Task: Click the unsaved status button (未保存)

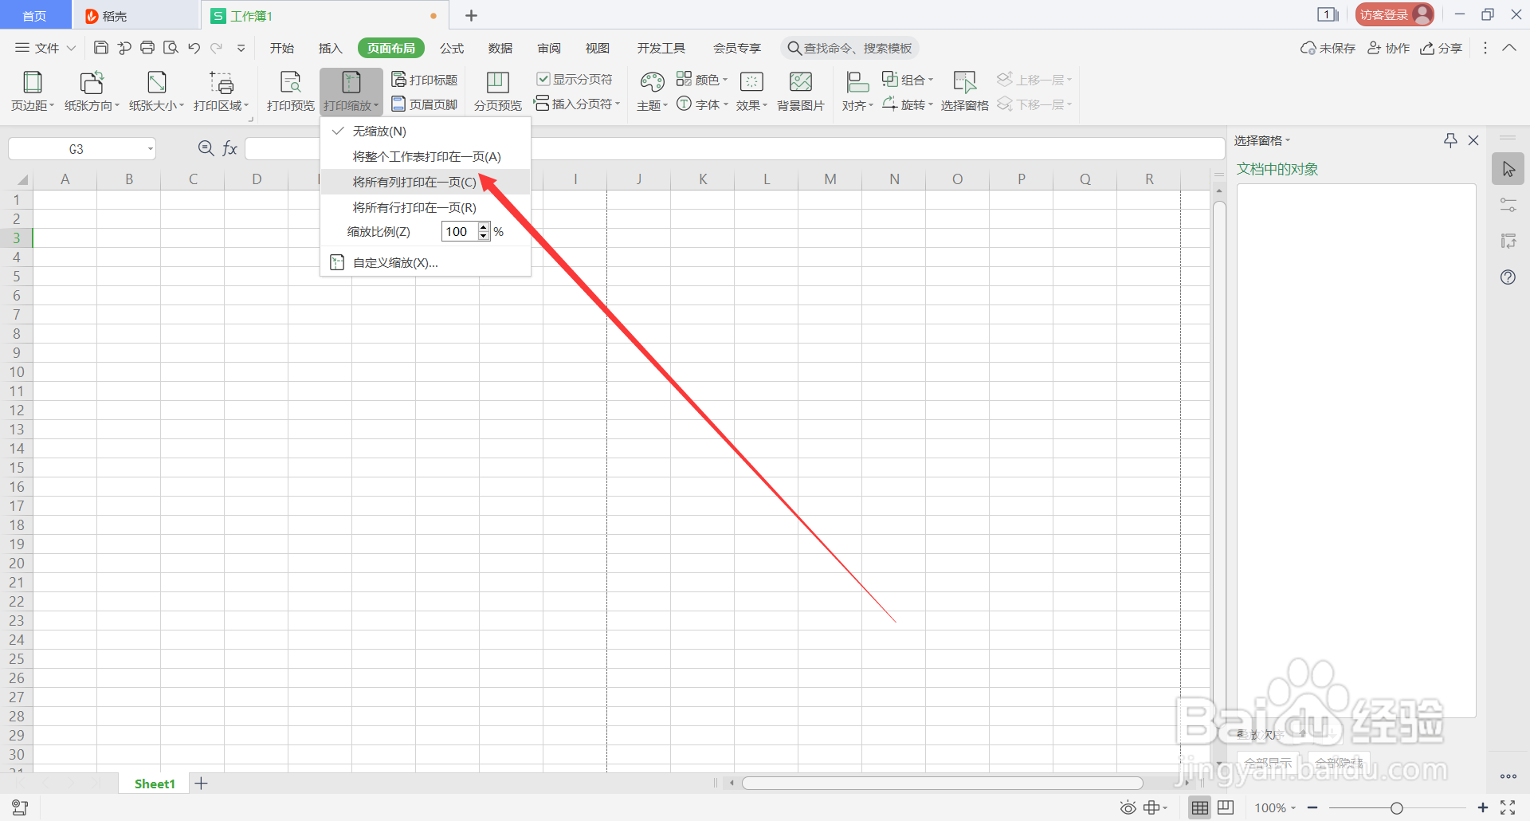Action: (1328, 48)
